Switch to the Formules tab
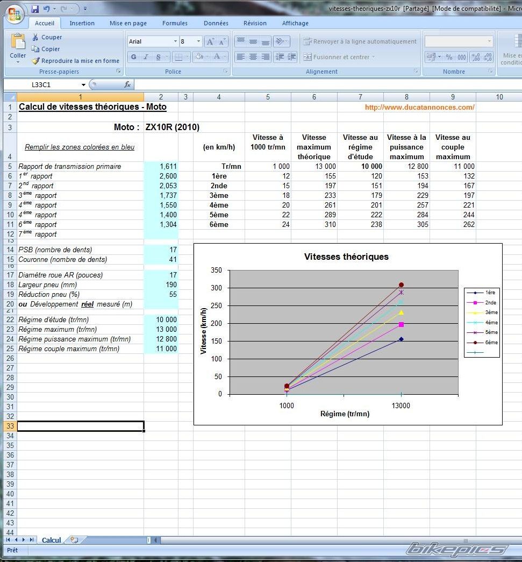 click(x=175, y=23)
